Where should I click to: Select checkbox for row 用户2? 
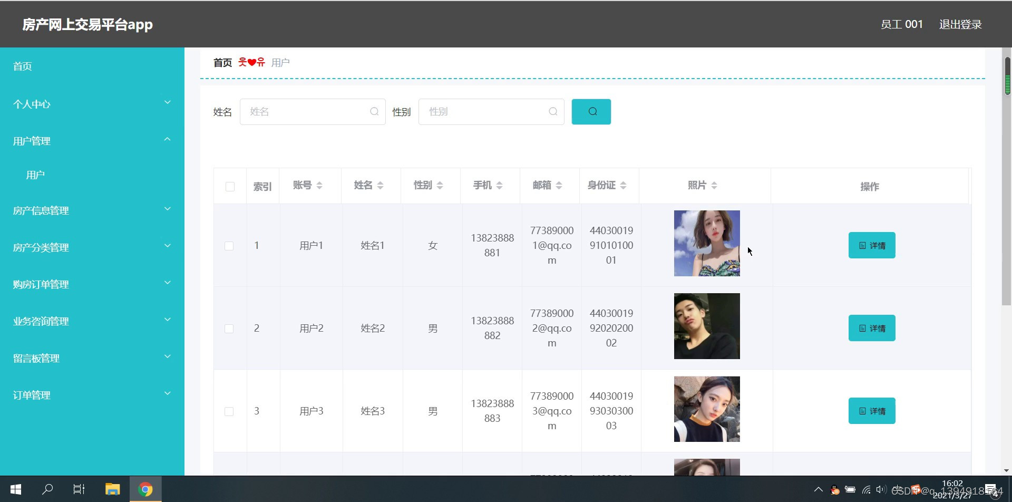tap(229, 329)
